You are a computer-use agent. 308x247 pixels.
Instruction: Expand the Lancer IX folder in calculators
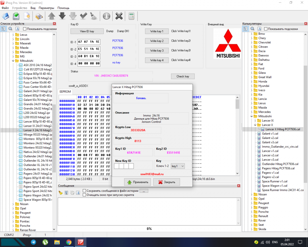tap(255, 121)
